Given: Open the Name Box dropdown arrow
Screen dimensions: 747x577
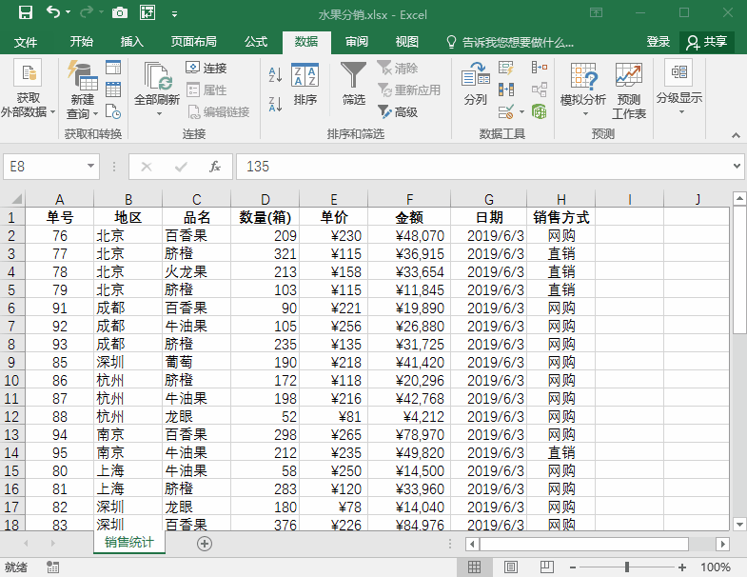Looking at the screenshot, I should point(90,167).
